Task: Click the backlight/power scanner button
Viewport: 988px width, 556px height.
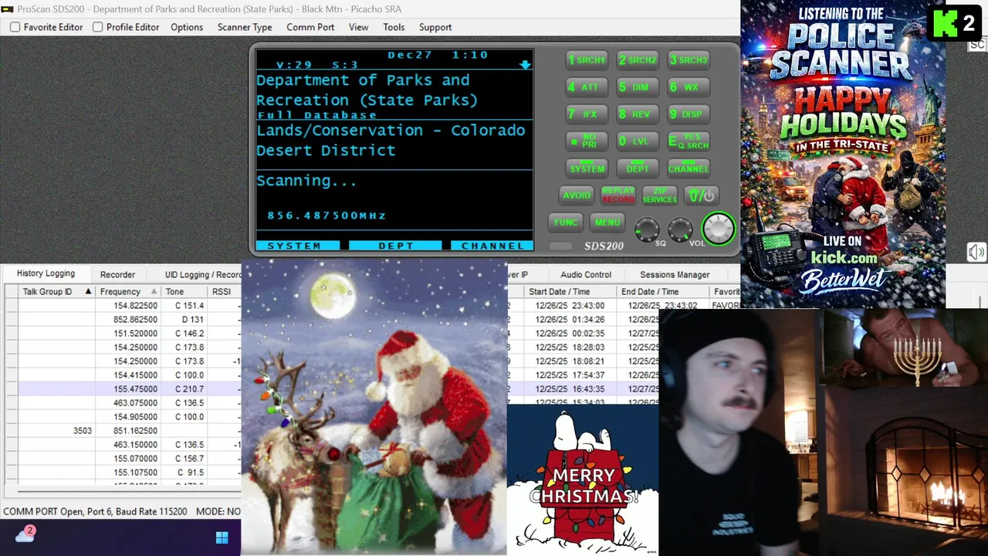Action: tap(702, 195)
